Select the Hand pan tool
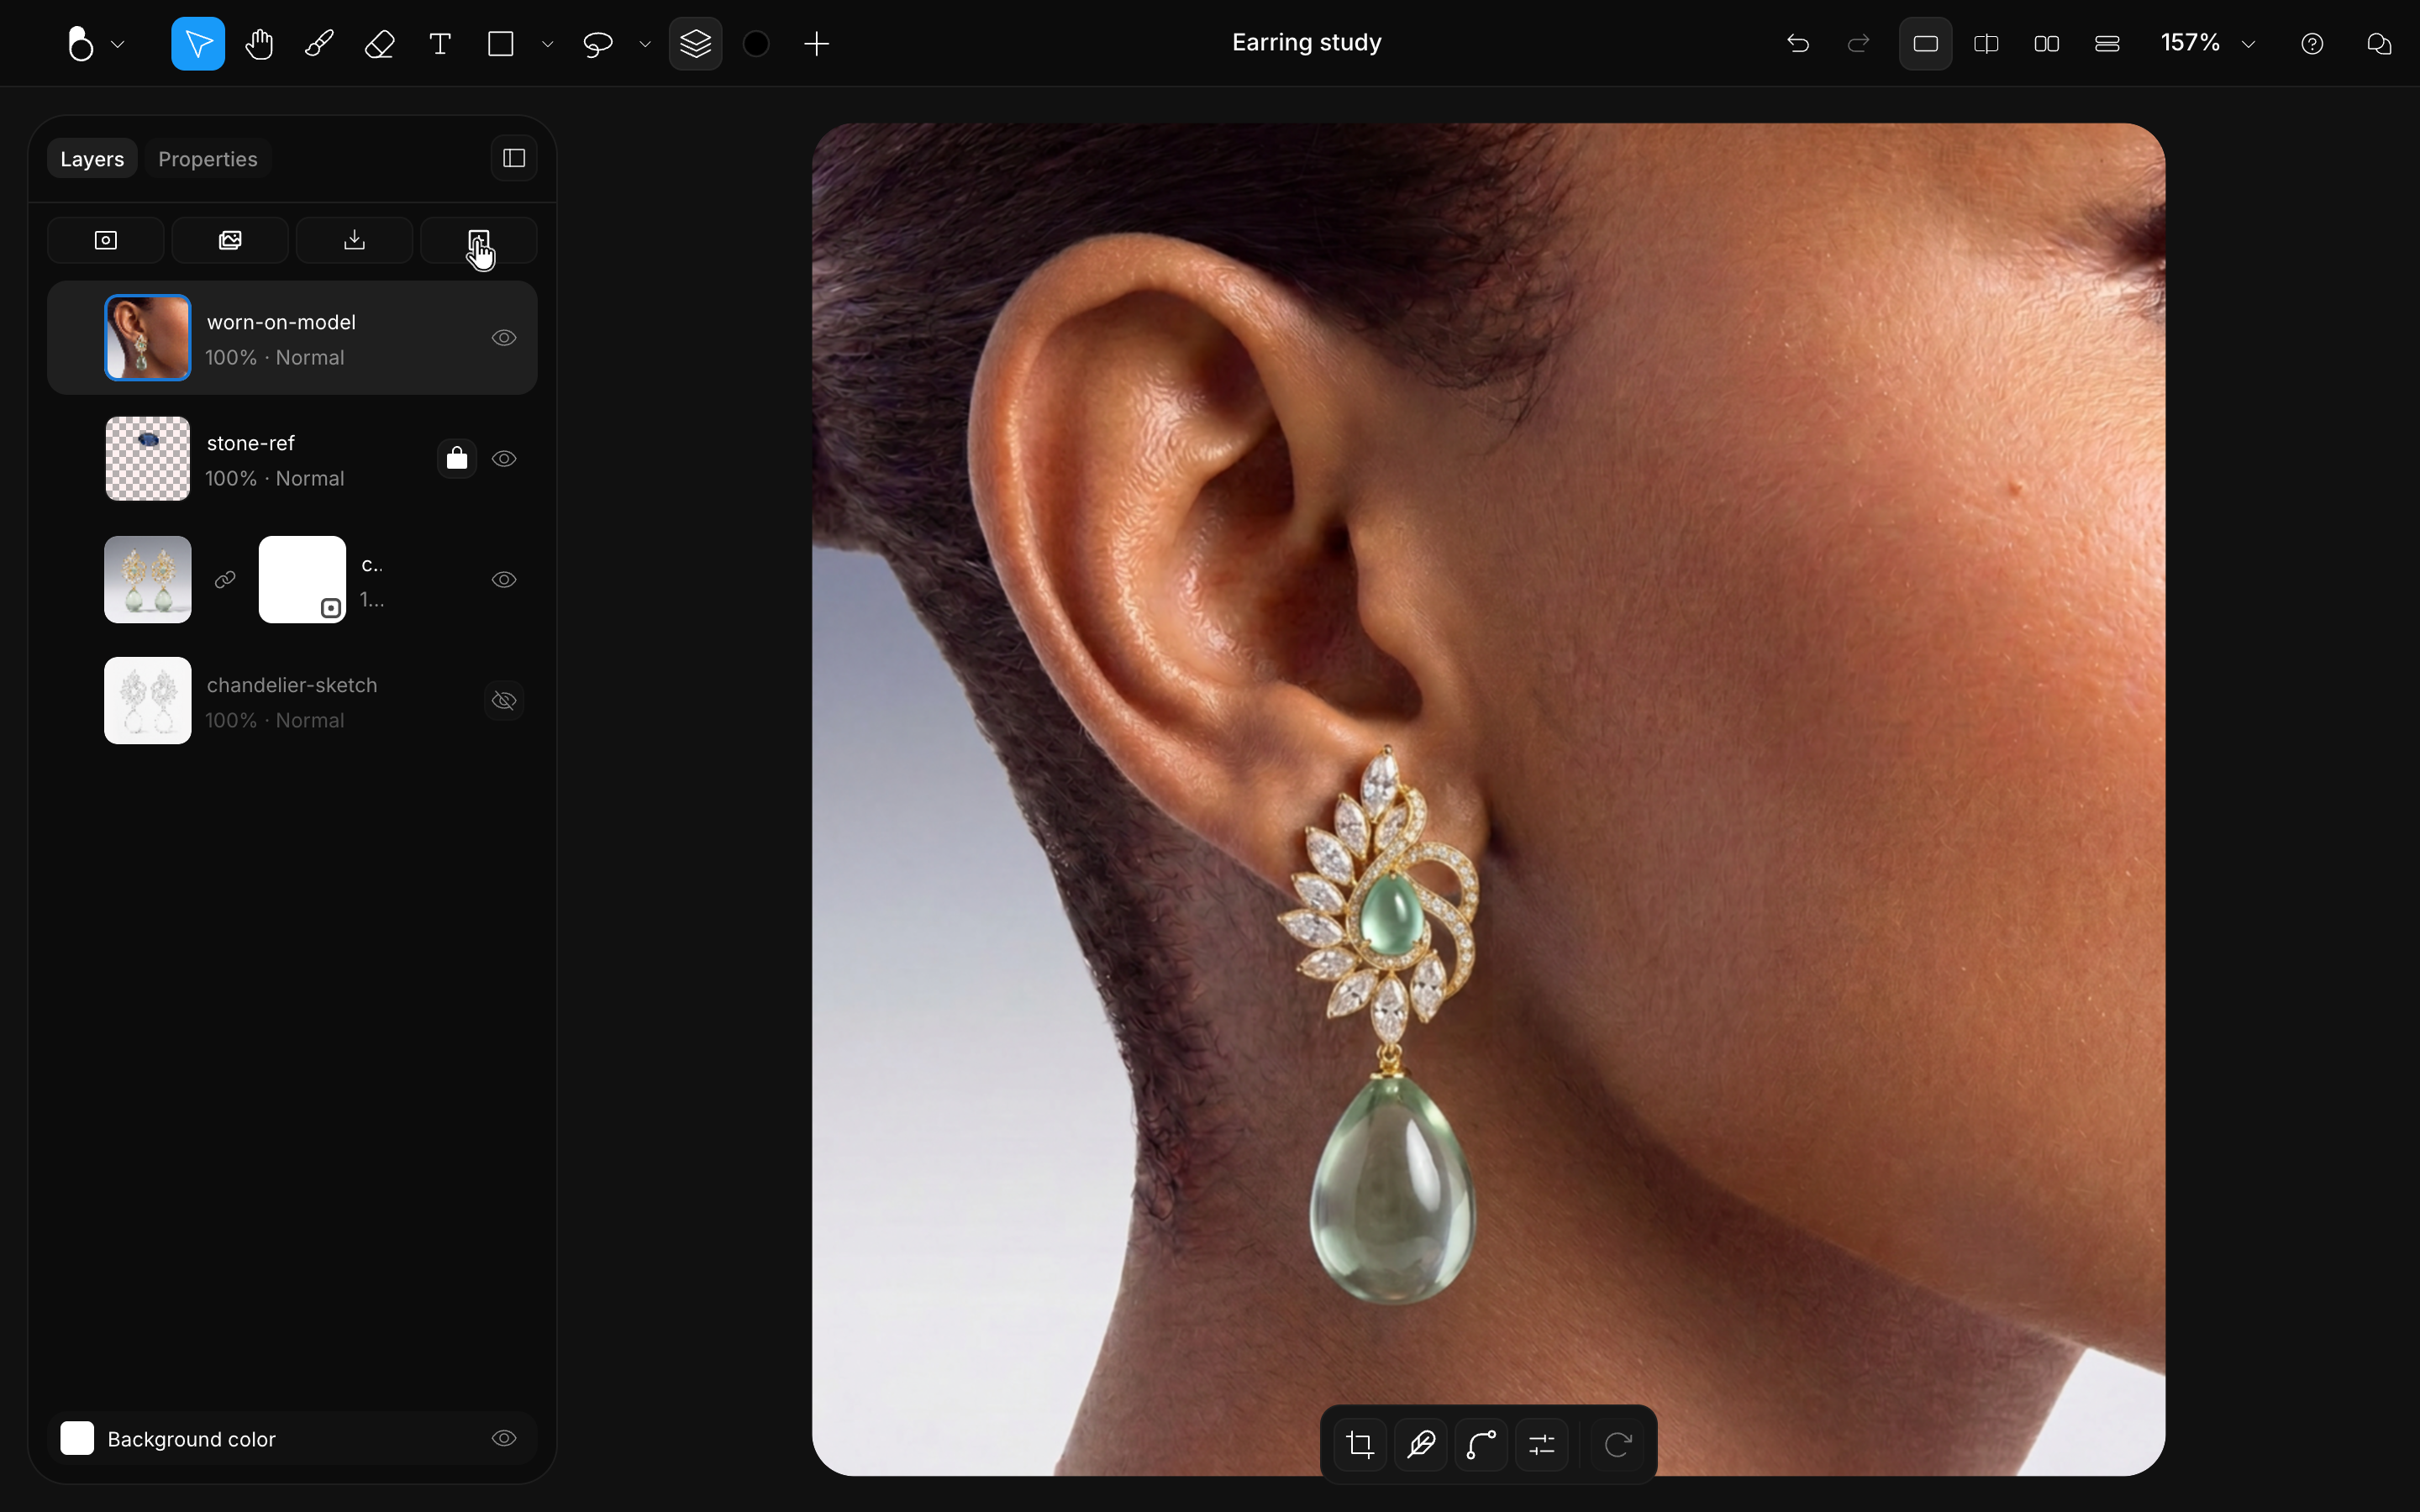Viewport: 2420px width, 1512px height. 259,44
